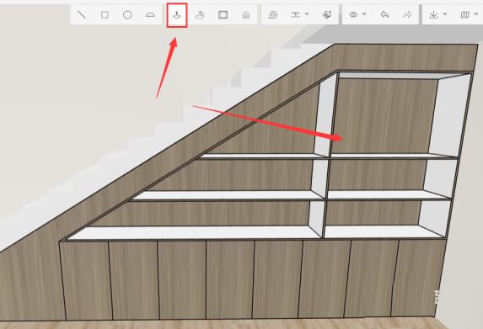Activate the highlighted push/pull tool
This screenshot has height=329, width=483.
point(177,15)
